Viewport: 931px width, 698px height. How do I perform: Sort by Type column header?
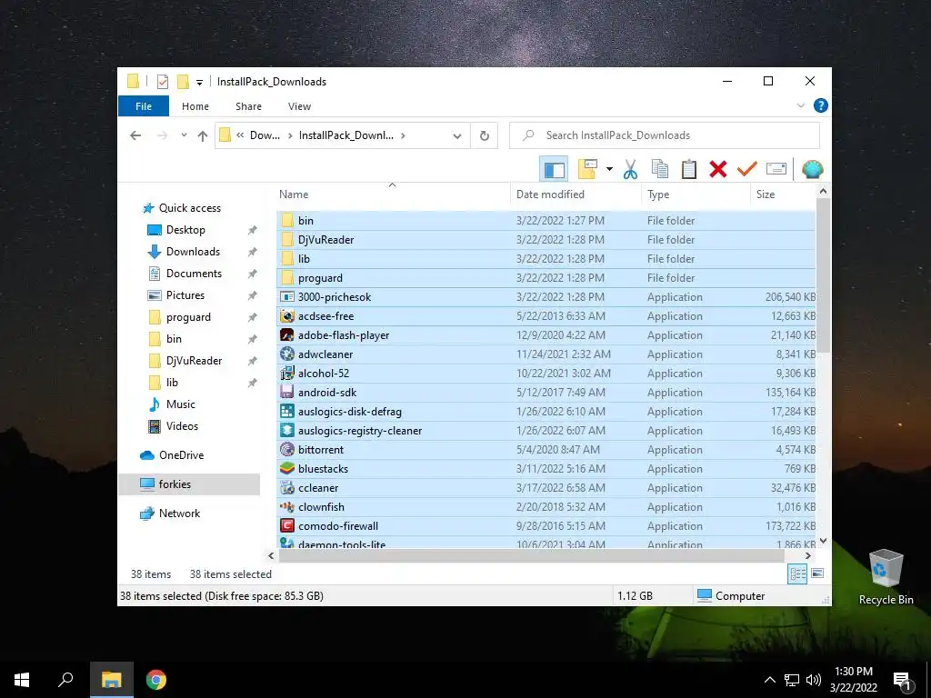[x=696, y=194]
